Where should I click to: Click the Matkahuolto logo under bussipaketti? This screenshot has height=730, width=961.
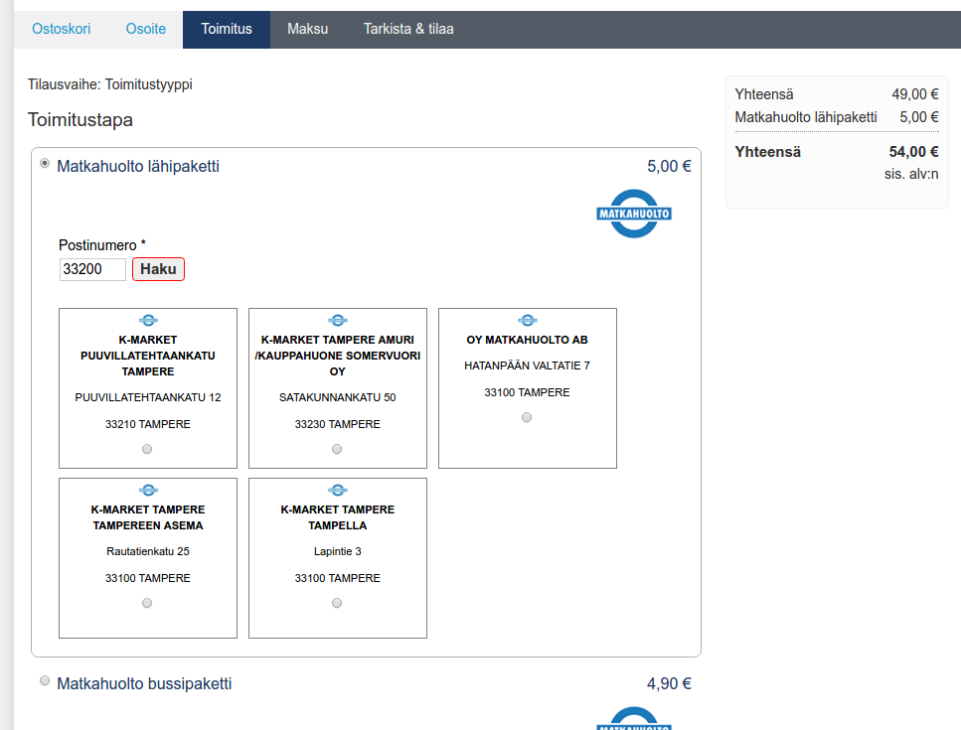click(x=634, y=718)
